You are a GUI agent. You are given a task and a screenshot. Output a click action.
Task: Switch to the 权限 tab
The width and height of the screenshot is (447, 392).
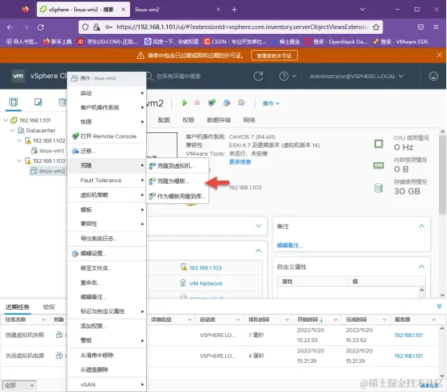[x=188, y=120]
